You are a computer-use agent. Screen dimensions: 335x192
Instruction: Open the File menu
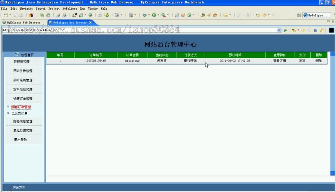tap(4, 9)
